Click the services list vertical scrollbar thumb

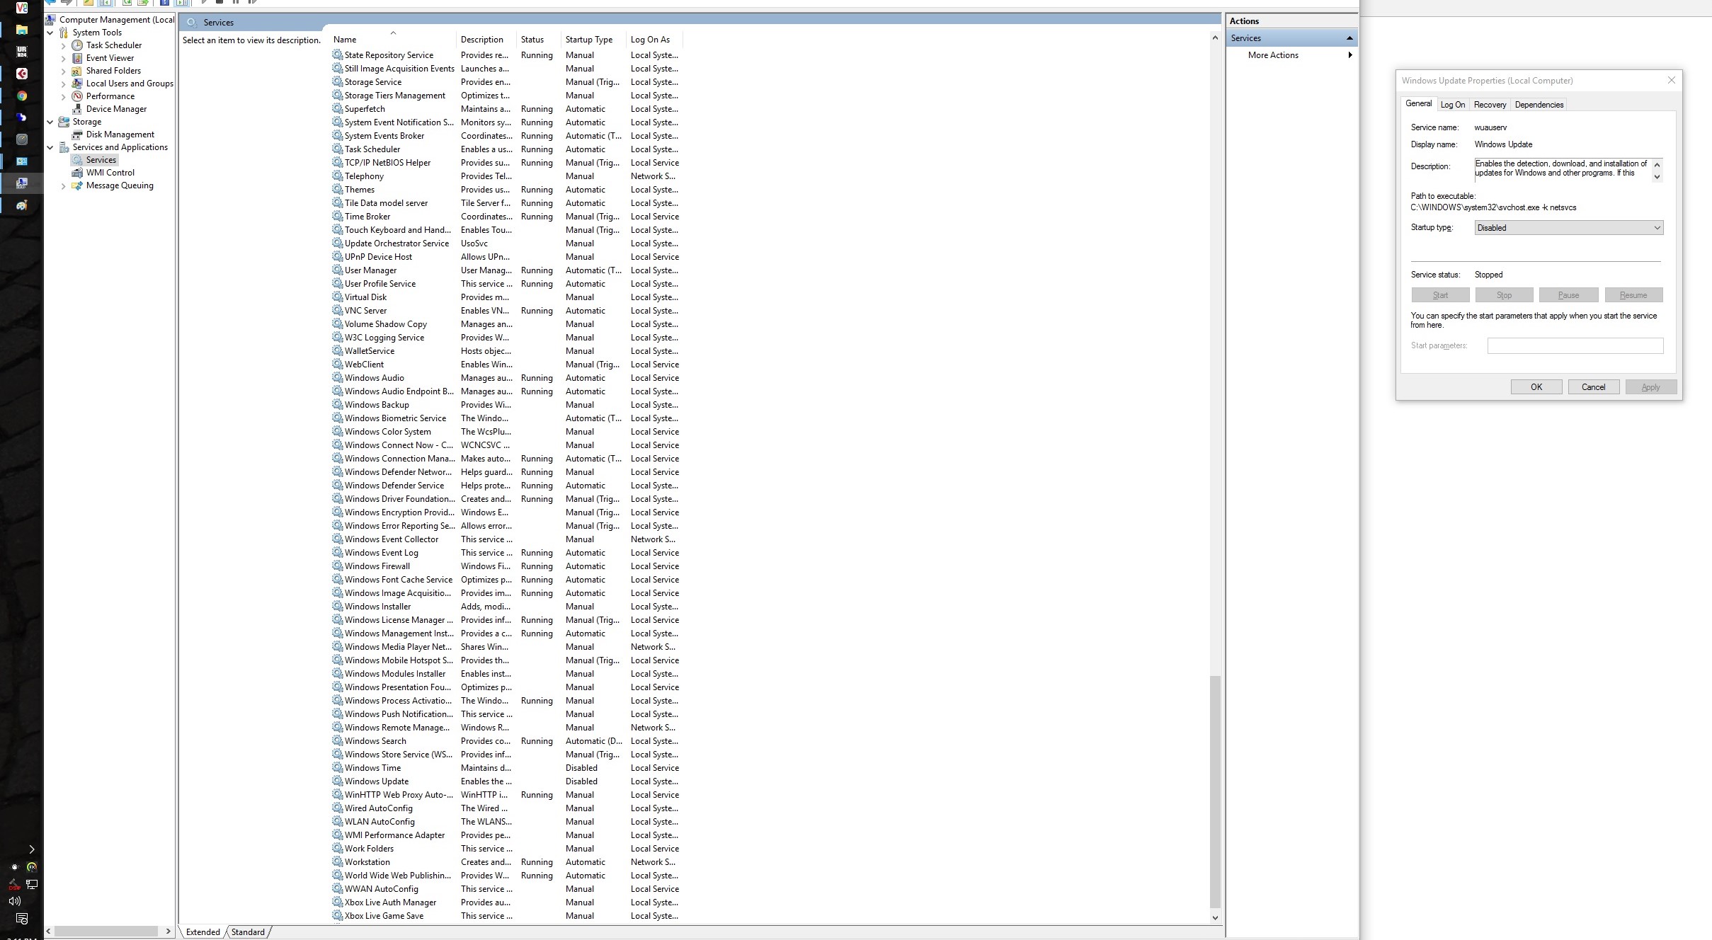coord(1215,791)
